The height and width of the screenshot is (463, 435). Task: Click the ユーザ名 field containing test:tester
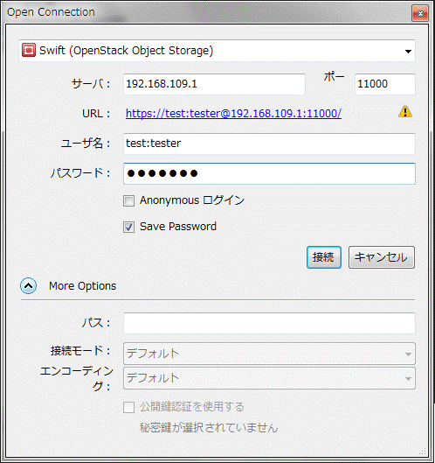pyautogui.click(x=269, y=144)
